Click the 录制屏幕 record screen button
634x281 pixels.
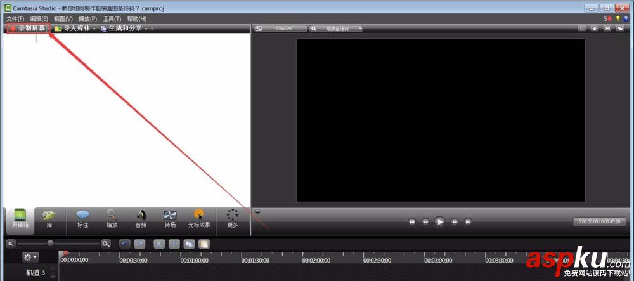pyautogui.click(x=27, y=29)
